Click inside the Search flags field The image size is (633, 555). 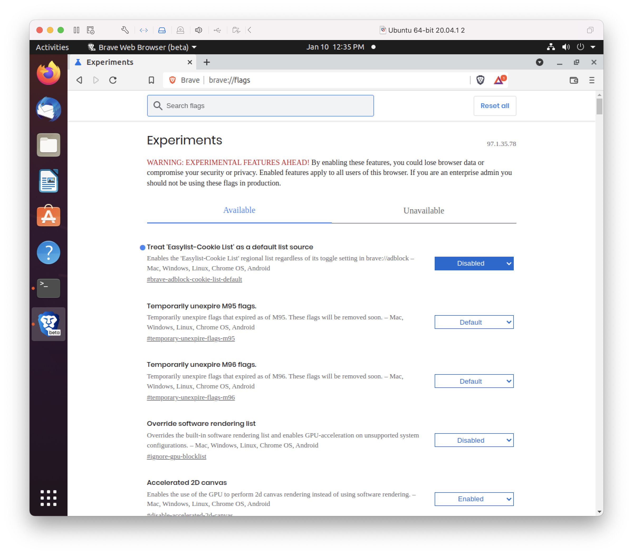(x=260, y=105)
